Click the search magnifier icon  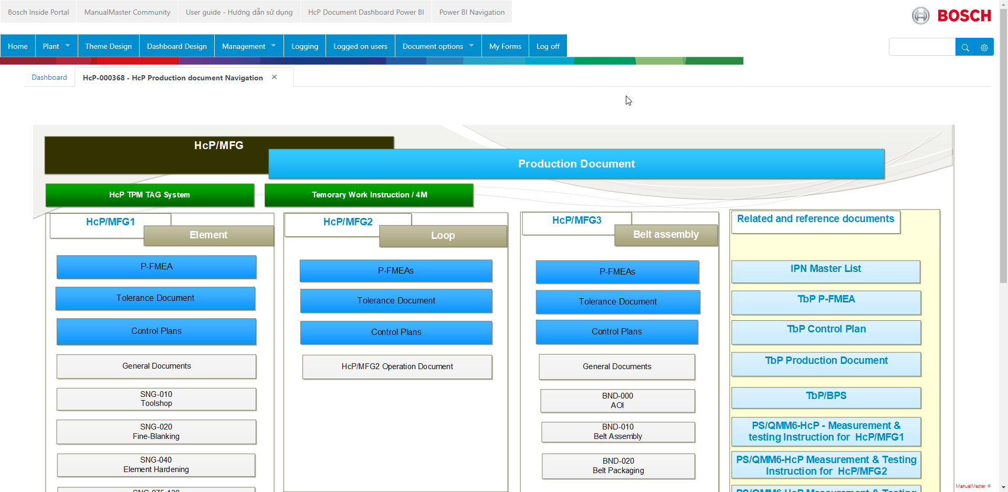965,47
